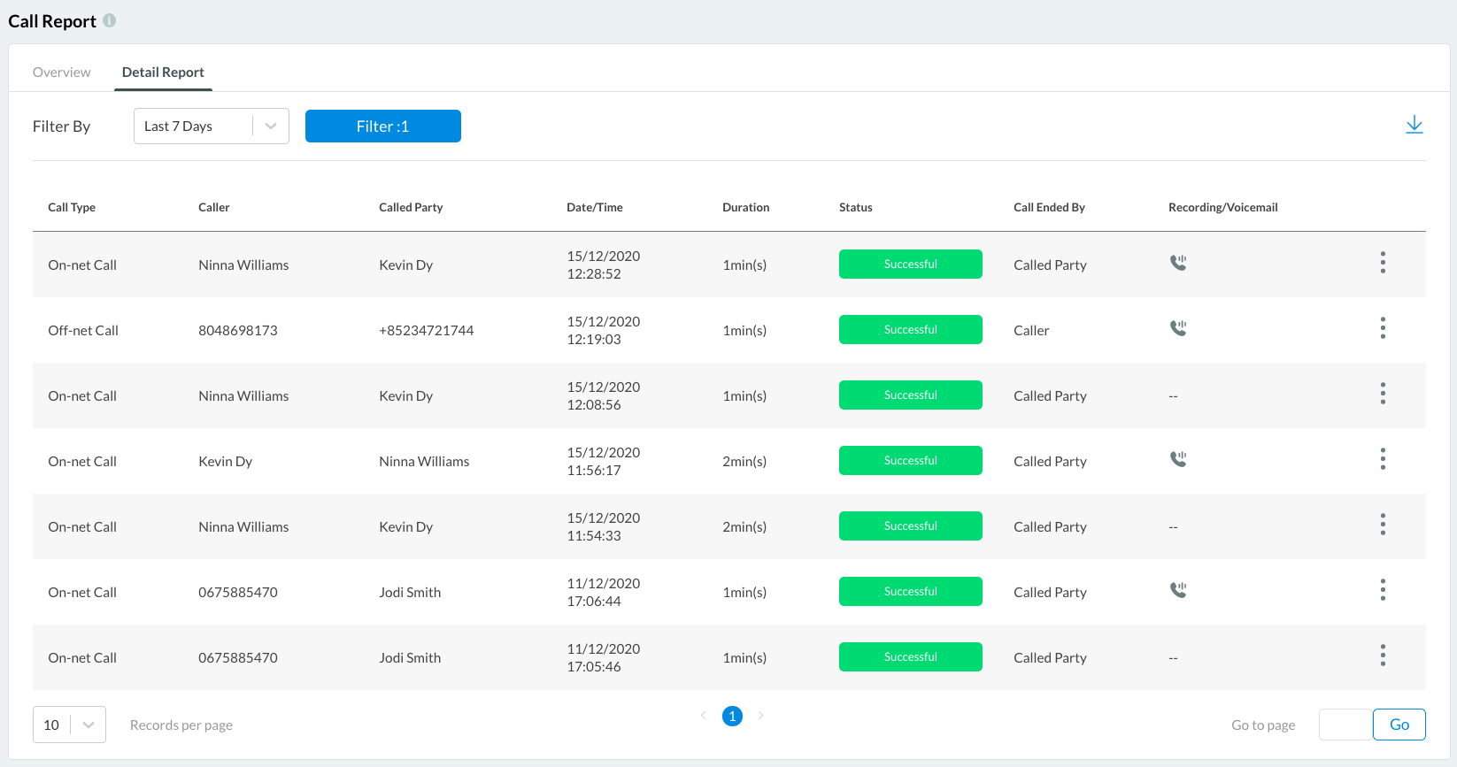Click the Off-net Call cell
This screenshot has width=1457, height=767.
83,330
